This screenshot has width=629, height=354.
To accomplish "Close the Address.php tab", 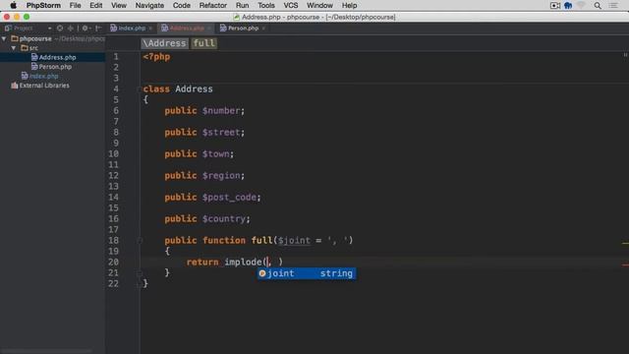I will (x=209, y=29).
